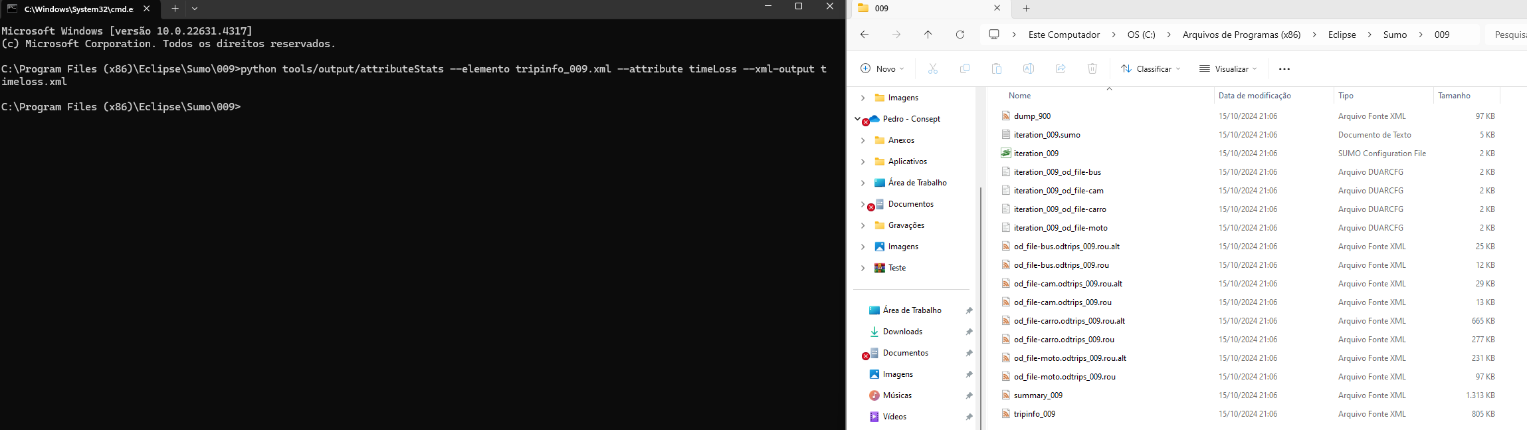Open Vídeos in quick access
The height and width of the screenshot is (430, 1527).
pyautogui.click(x=894, y=417)
